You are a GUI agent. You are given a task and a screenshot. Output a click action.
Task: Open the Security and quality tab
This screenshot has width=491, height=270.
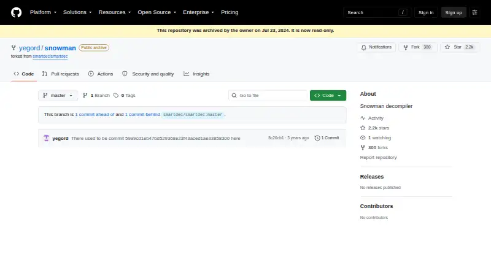pos(148,74)
